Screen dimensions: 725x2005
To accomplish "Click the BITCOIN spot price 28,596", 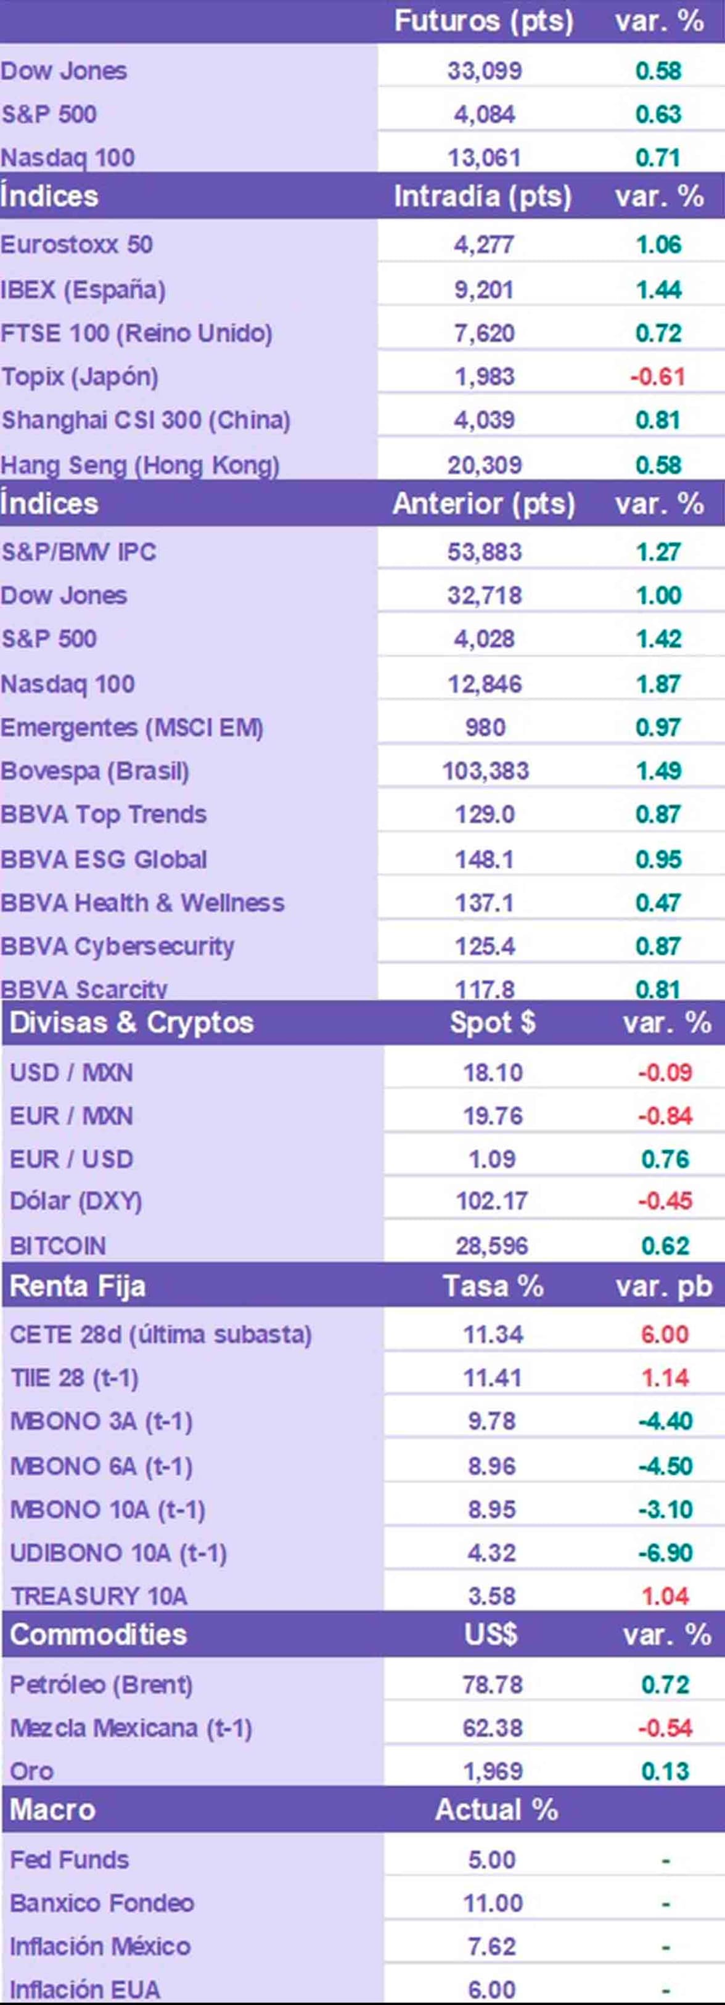I will pos(491,1245).
